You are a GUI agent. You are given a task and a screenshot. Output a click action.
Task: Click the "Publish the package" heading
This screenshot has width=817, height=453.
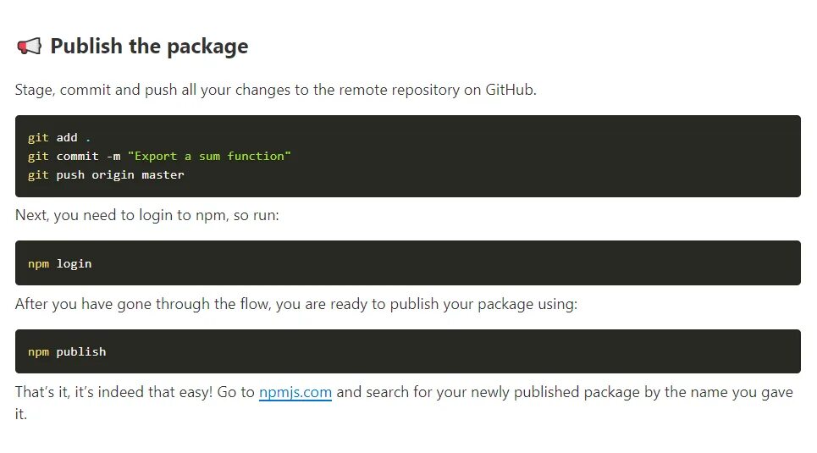tap(149, 46)
